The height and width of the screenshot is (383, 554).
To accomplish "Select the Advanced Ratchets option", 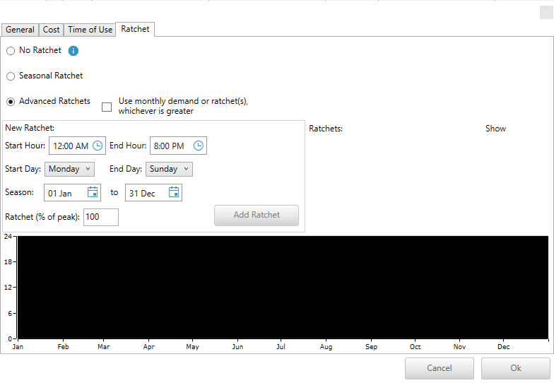I will (x=11, y=102).
